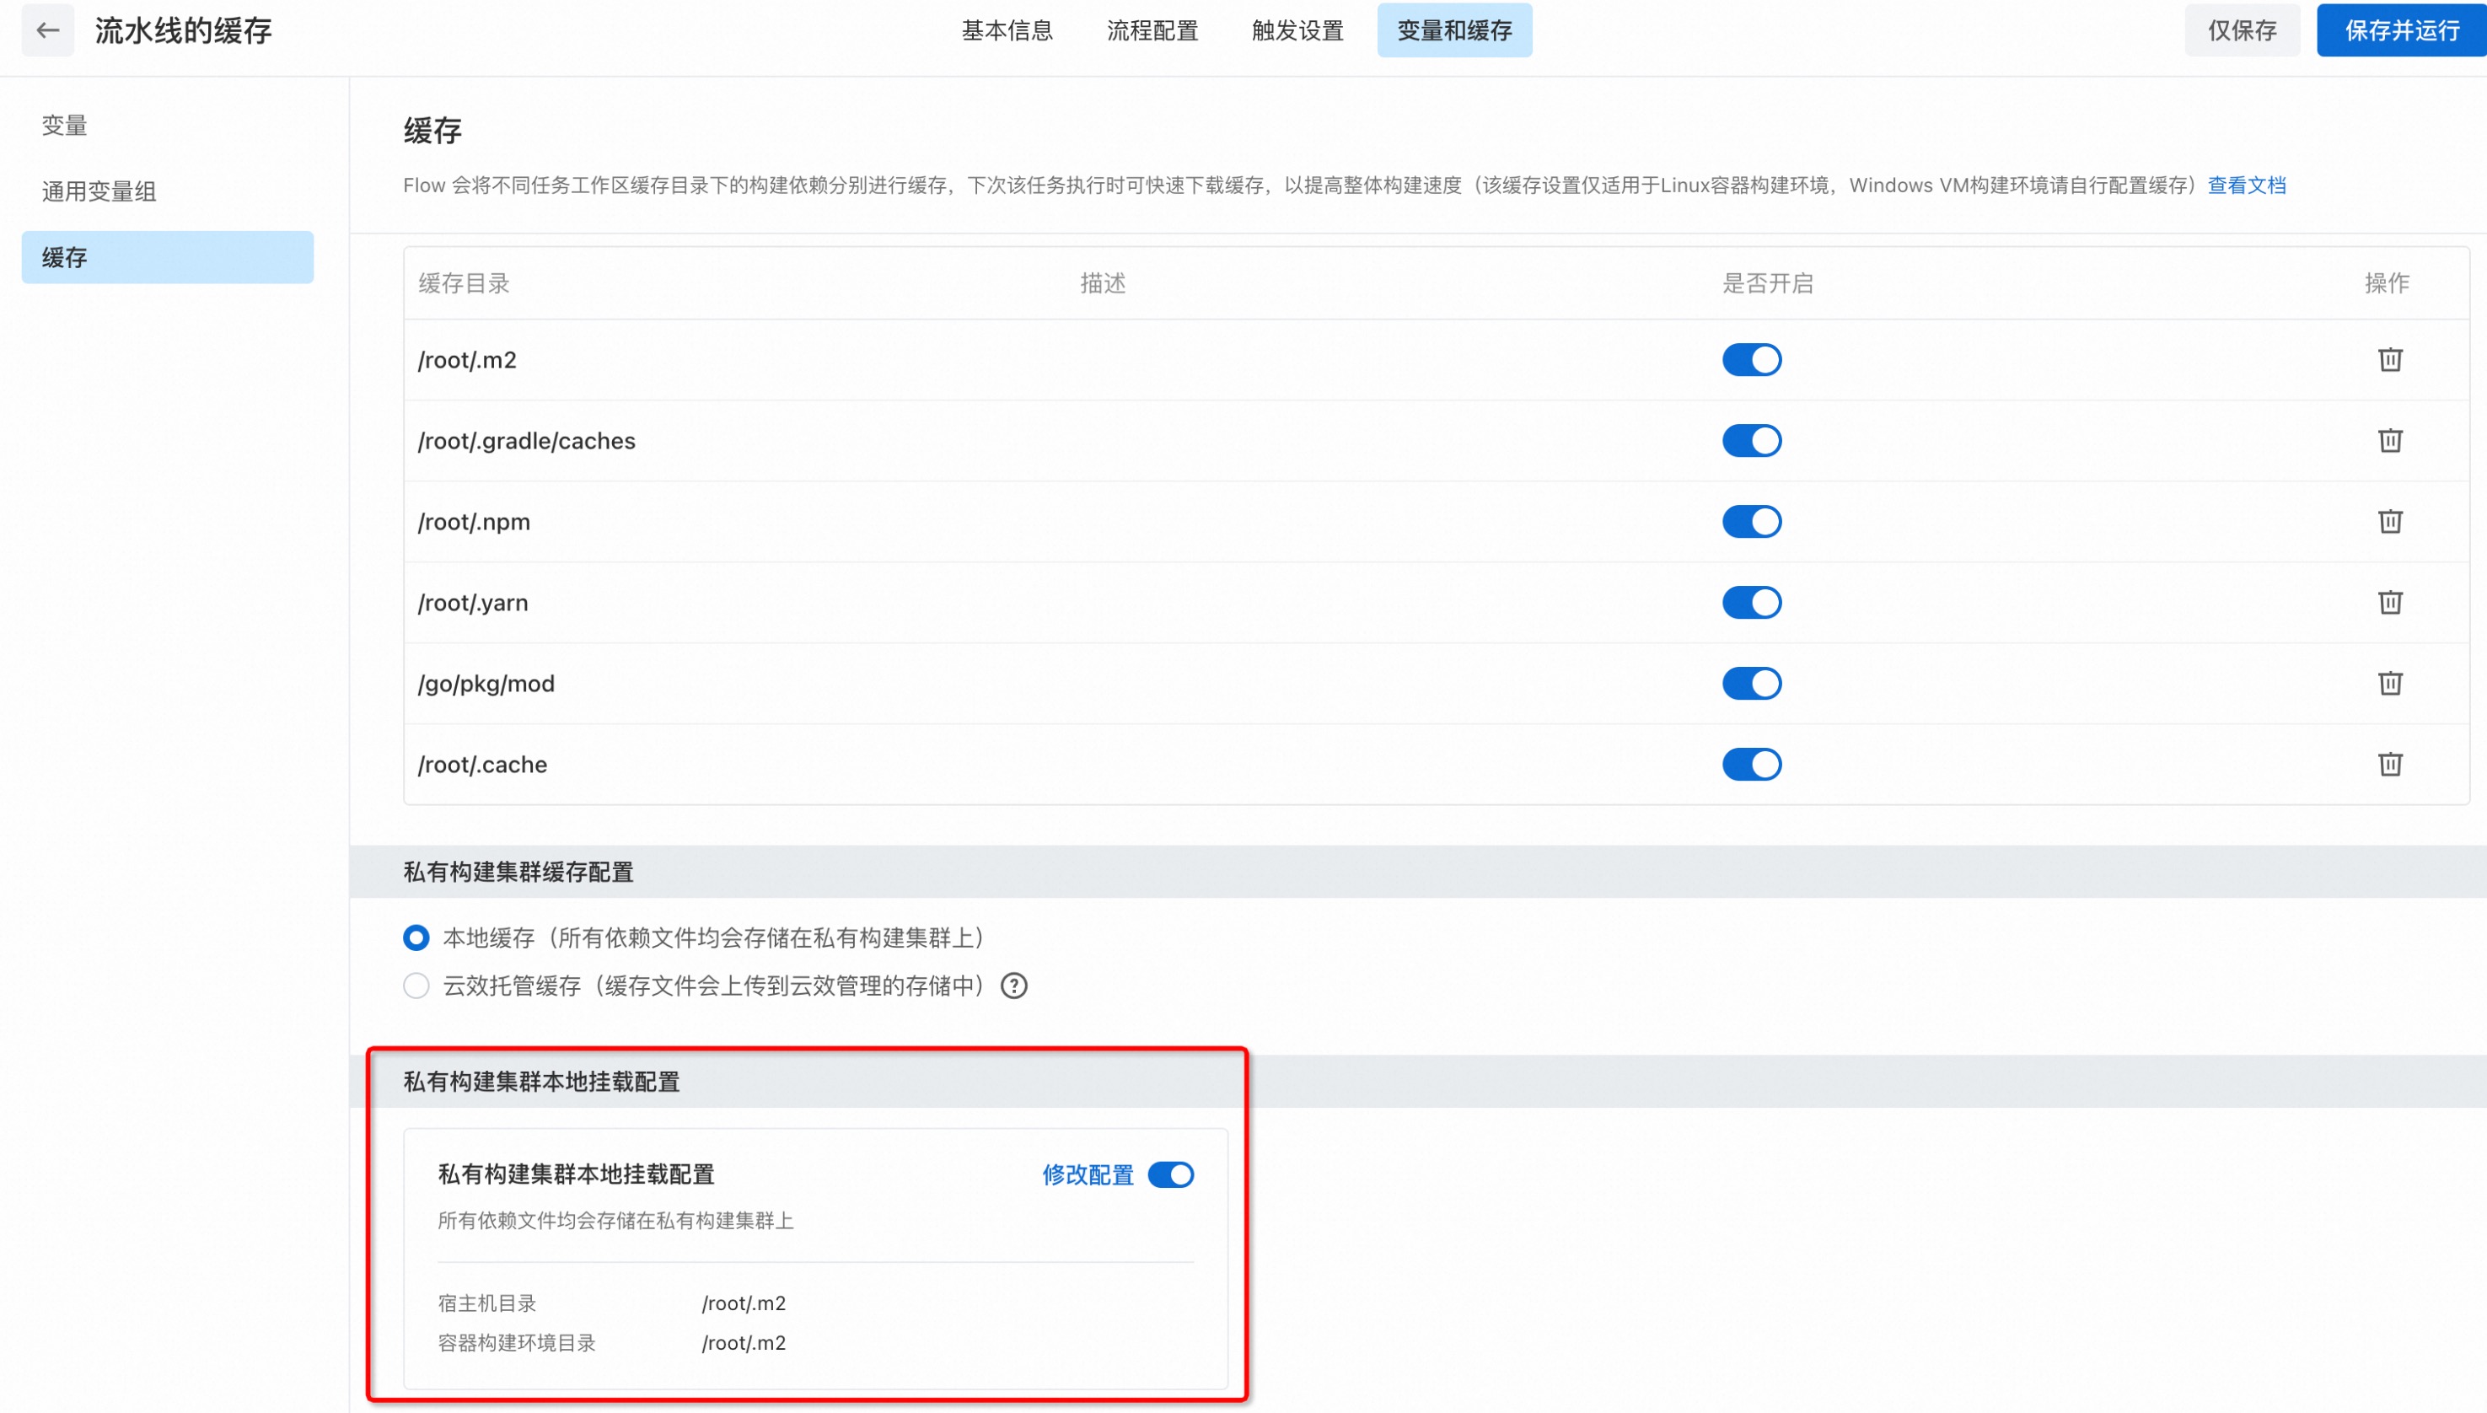Image resolution: width=2487 pixels, height=1413 pixels.
Task: Click the /go/pkg/mod directory text
Action: (x=486, y=683)
